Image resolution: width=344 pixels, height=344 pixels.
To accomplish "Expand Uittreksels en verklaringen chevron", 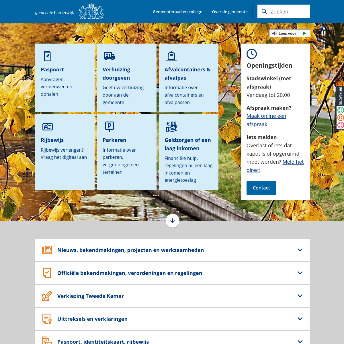I will click(300, 319).
